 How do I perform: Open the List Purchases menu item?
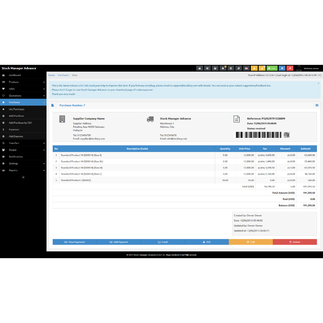tap(16, 109)
